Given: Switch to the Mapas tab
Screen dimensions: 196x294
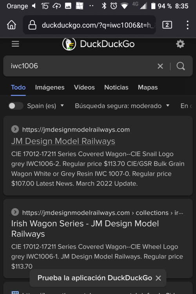Looking at the screenshot, I should pos(148,87).
